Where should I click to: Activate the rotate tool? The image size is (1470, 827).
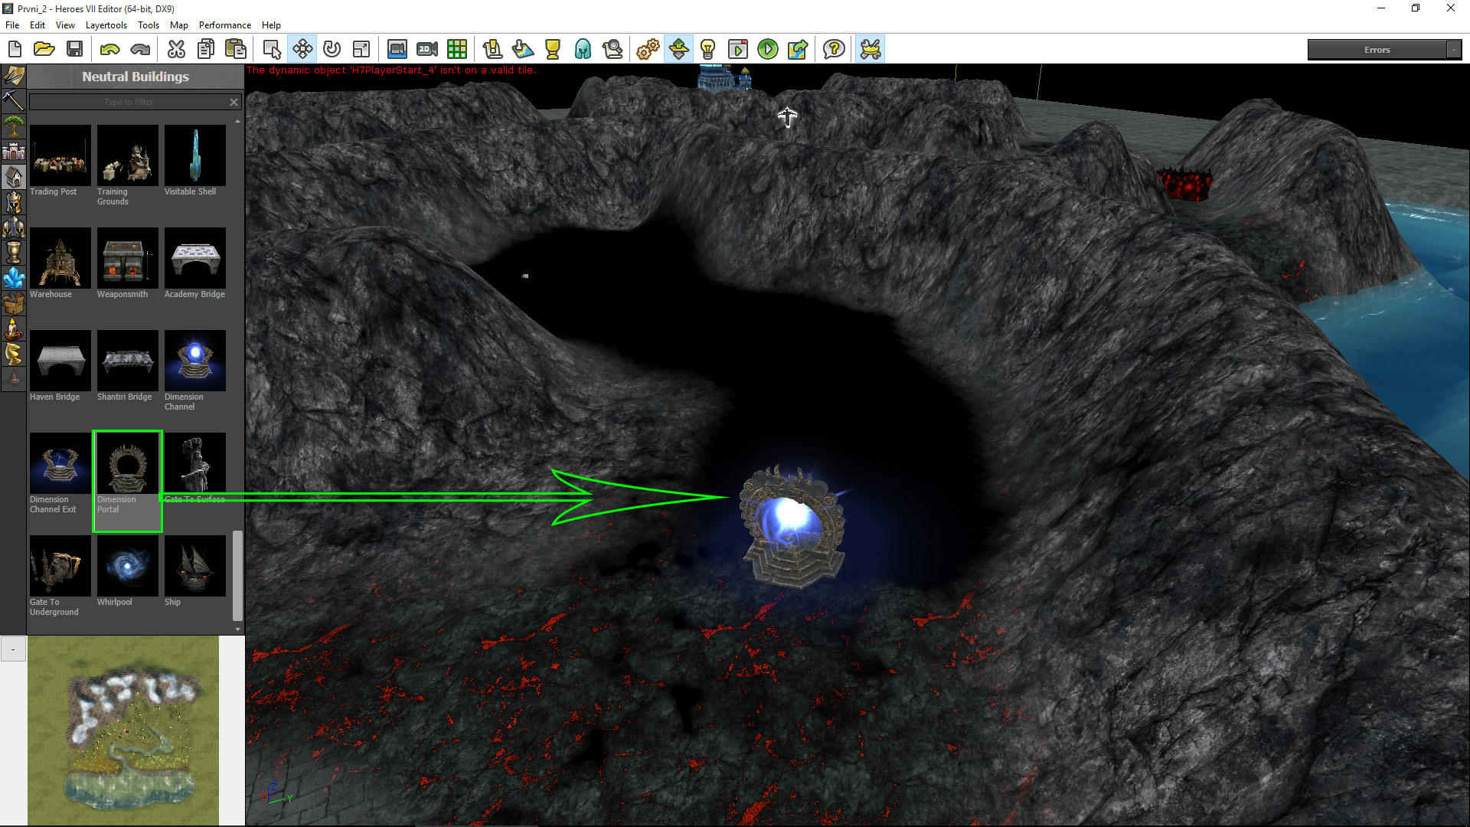point(332,50)
